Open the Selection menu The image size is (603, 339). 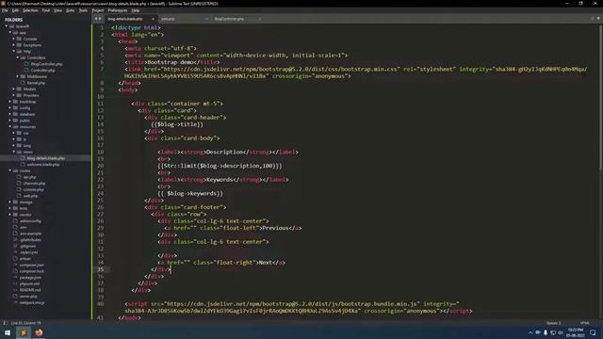coord(30,10)
